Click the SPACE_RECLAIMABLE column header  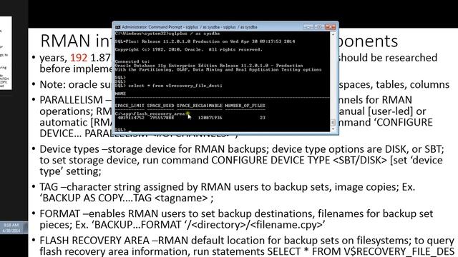(x=200, y=106)
